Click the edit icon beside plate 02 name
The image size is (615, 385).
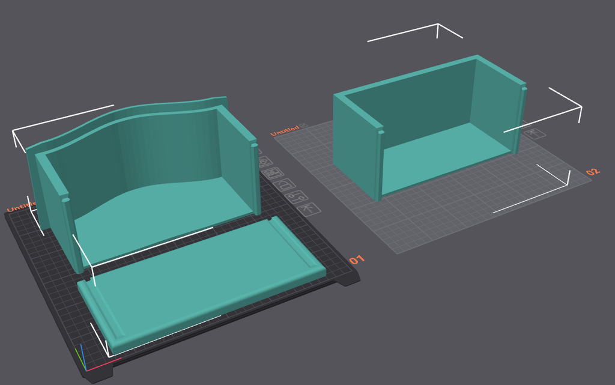tap(303, 126)
